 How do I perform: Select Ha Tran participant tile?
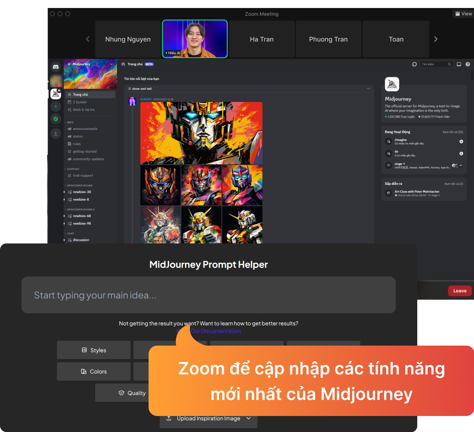pos(262,39)
